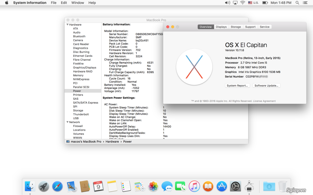Open Notification Center icon

[305, 3]
